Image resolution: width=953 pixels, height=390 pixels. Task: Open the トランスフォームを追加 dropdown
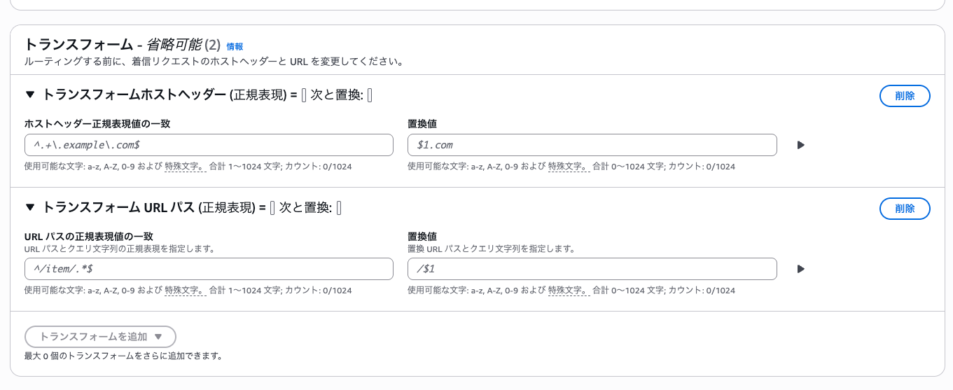pyautogui.click(x=100, y=337)
